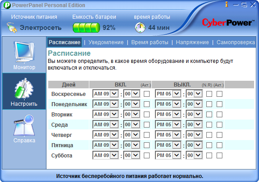The height and width of the screenshot is (182, 259).
Task: Switch to the Уведомление tab
Action: 106,42
